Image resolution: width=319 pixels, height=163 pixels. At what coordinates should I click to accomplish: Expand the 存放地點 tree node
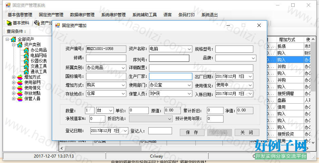click(x=14, y=93)
